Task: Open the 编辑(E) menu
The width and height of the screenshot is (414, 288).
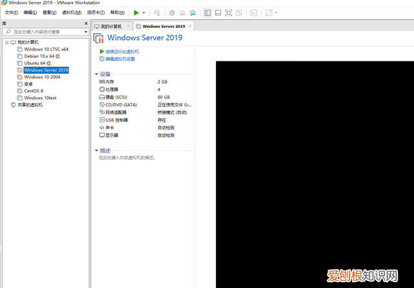Action: 30,12
